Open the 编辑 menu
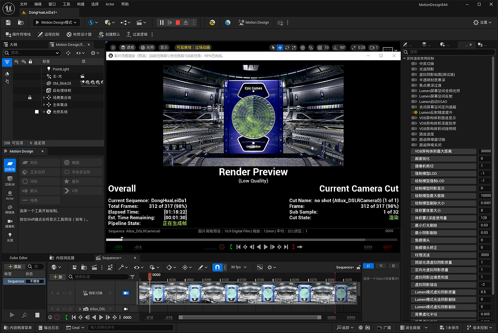This screenshot has height=333, width=498. click(38, 4)
